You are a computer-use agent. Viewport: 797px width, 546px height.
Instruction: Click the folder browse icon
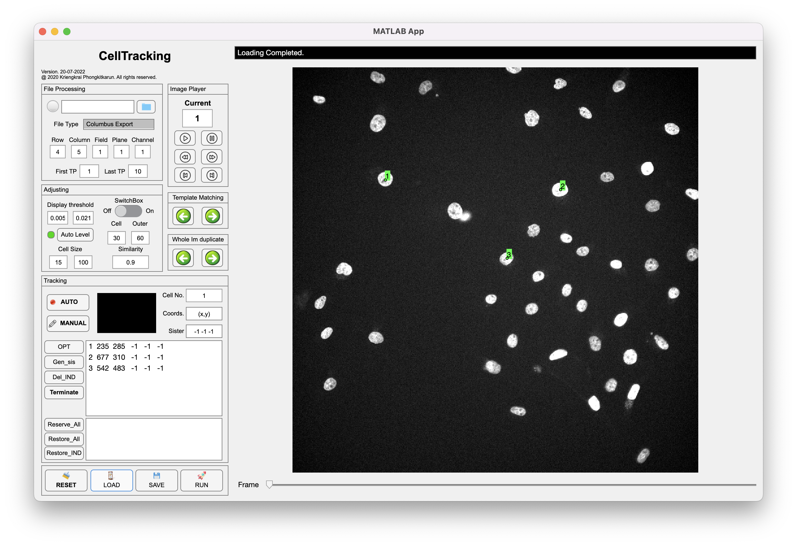146,107
